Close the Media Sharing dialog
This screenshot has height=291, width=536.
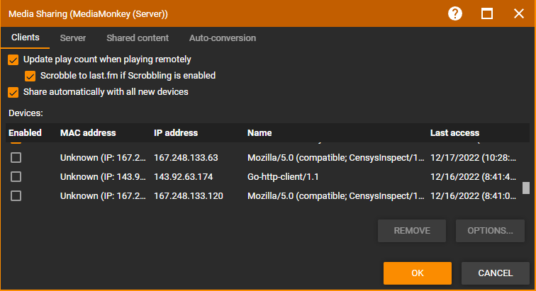(518, 13)
